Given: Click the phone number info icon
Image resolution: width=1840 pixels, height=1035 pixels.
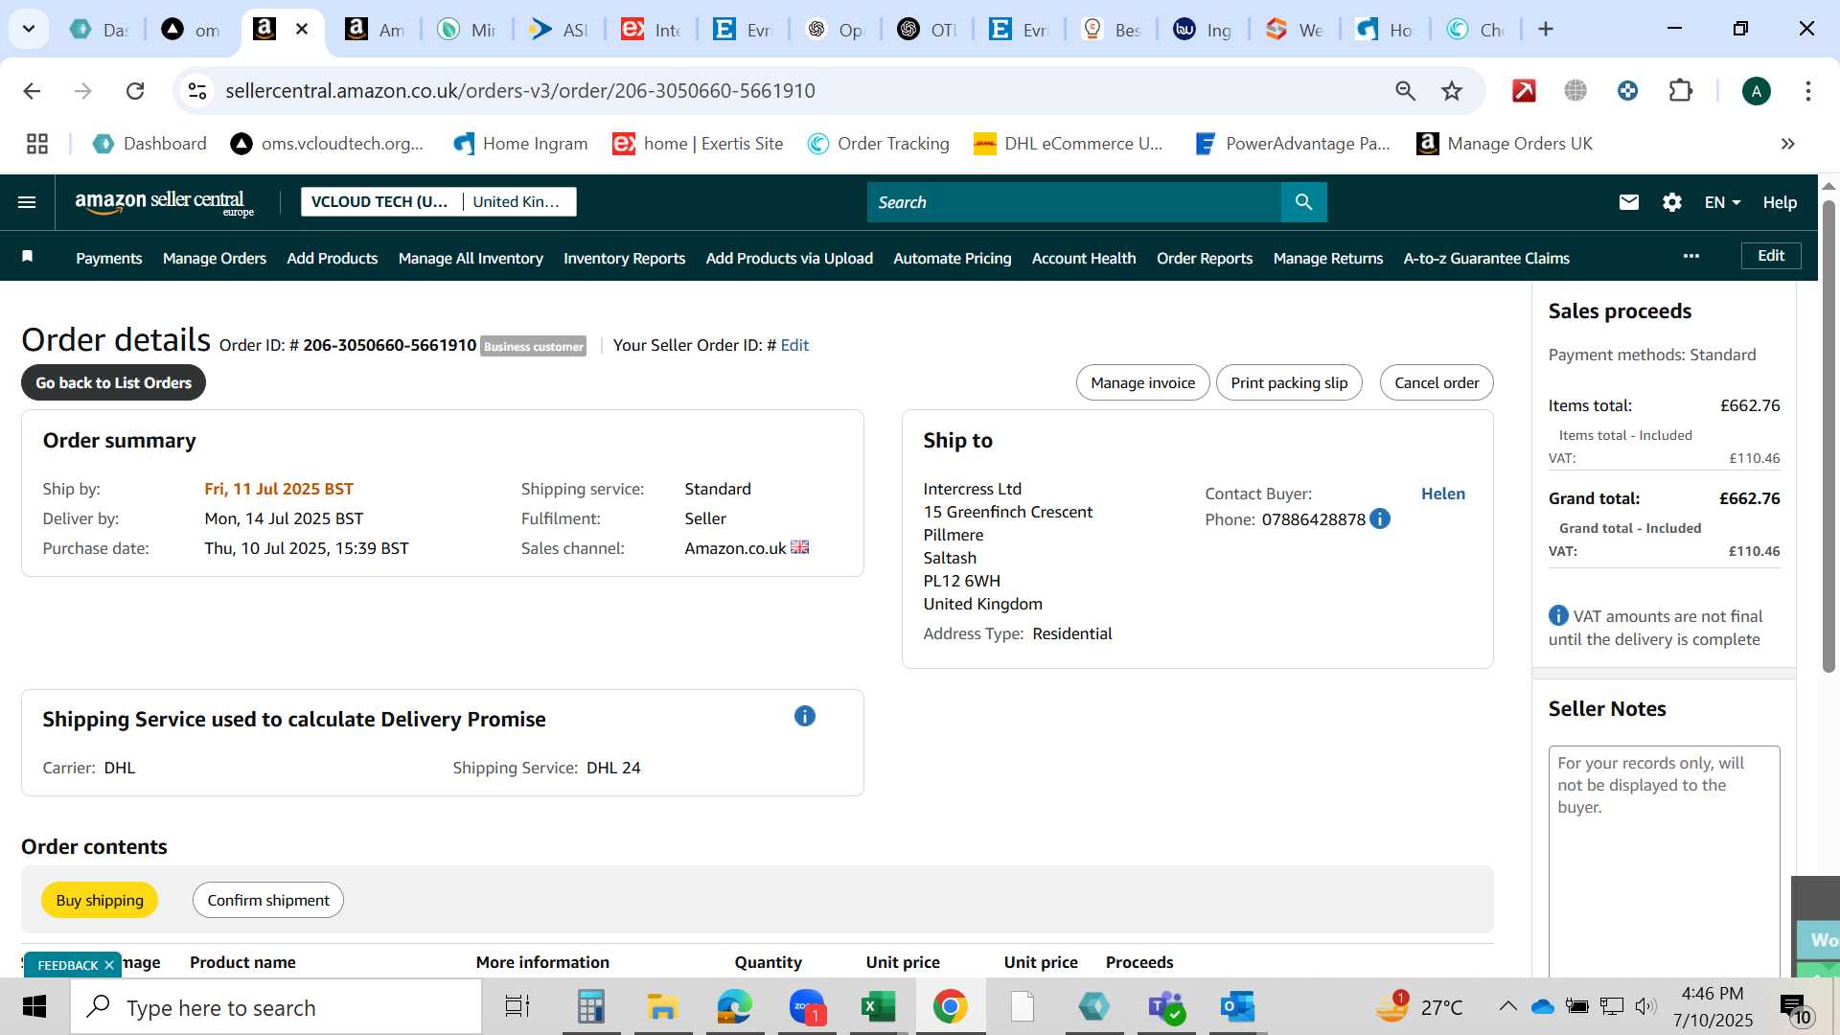Looking at the screenshot, I should tap(1380, 518).
